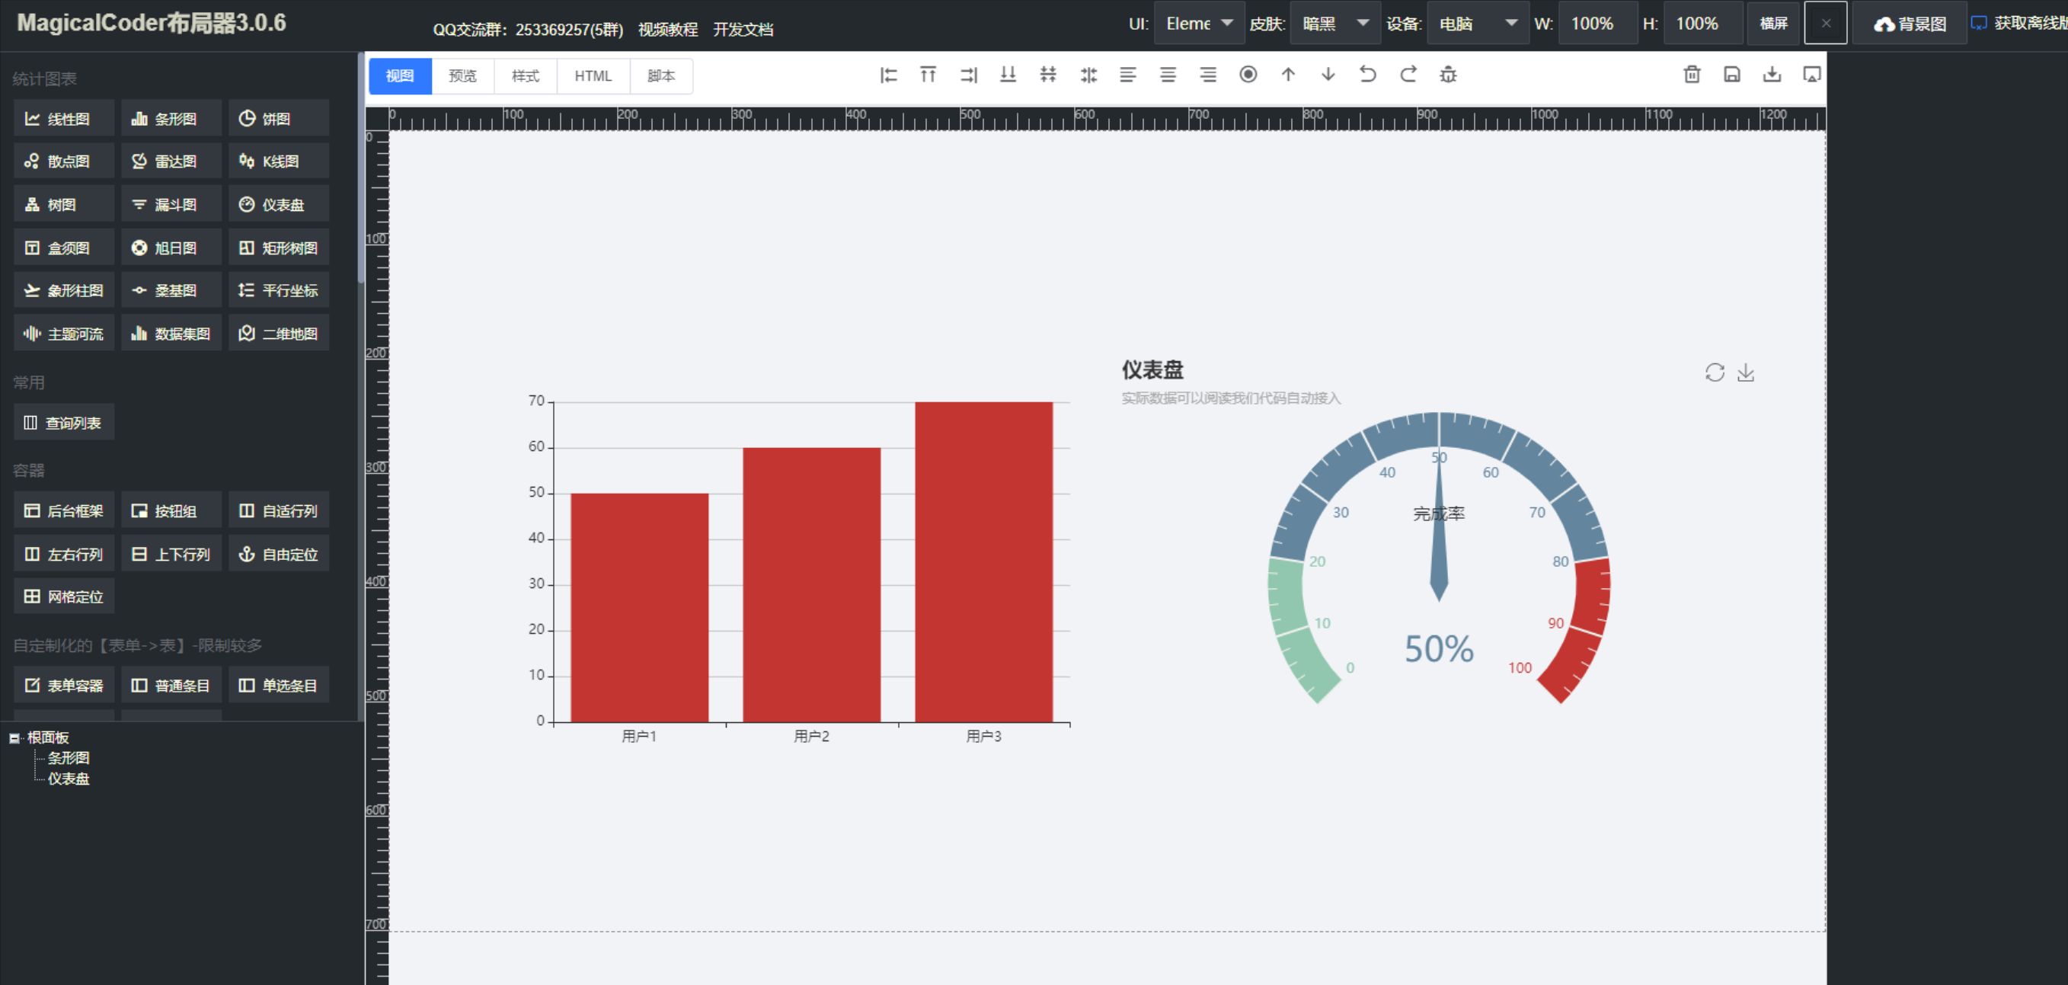Image resolution: width=2068 pixels, height=985 pixels.
Task: Click the 横屏 landscape toggle button
Action: coord(1773,24)
